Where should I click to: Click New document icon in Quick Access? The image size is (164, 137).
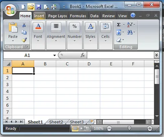[23, 7]
